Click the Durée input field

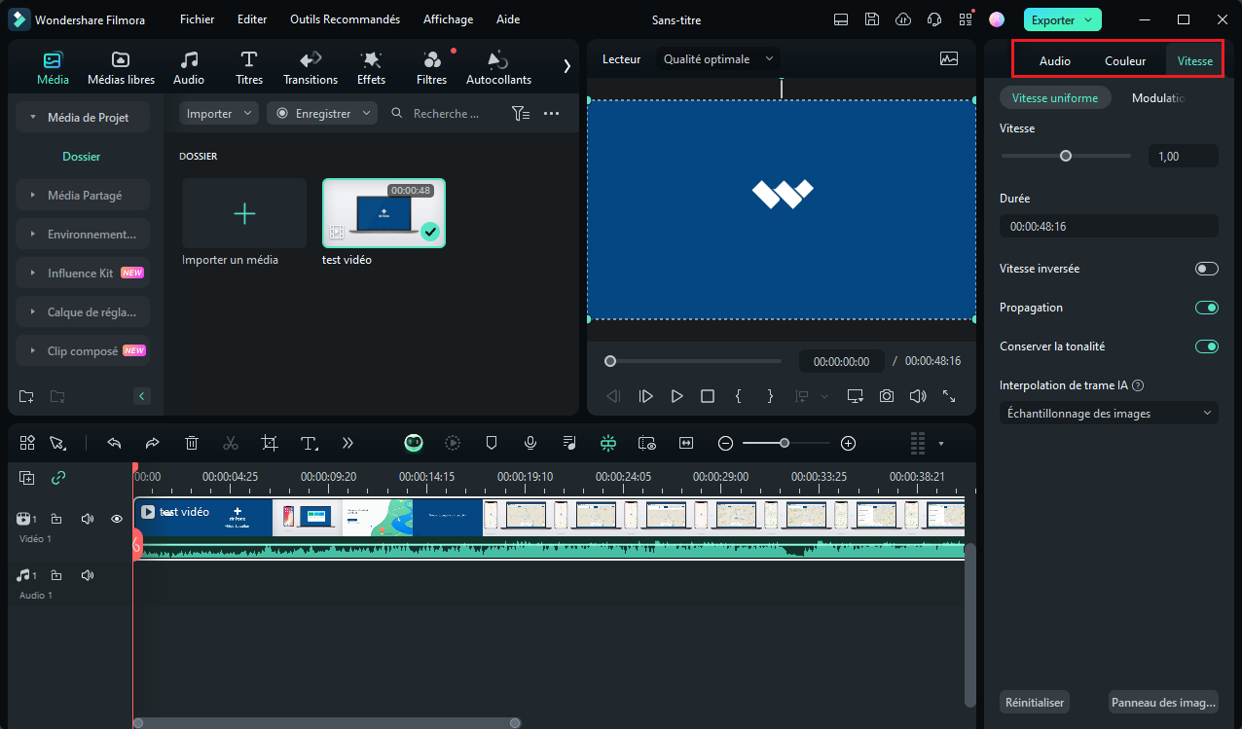pos(1109,226)
